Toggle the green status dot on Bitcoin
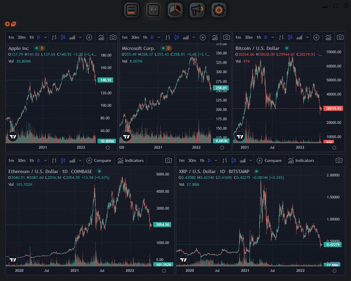The height and width of the screenshot is (281, 351). coord(286,48)
